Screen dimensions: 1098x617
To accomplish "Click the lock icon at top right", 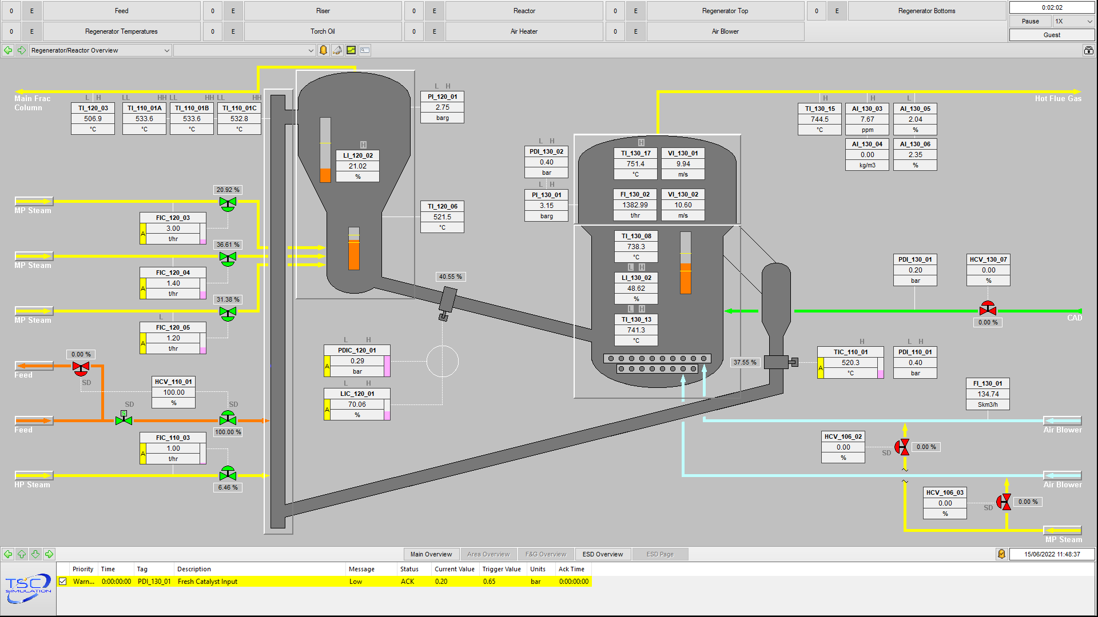I will click(1089, 50).
